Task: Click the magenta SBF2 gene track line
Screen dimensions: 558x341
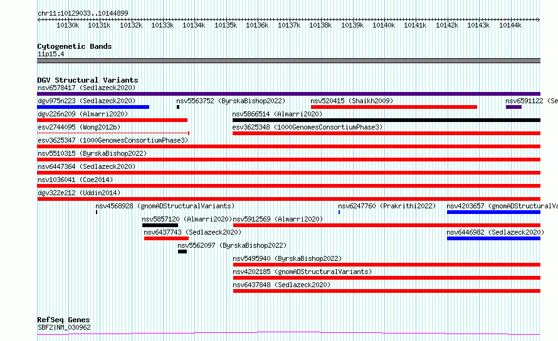Action: pyautogui.click(x=288, y=333)
